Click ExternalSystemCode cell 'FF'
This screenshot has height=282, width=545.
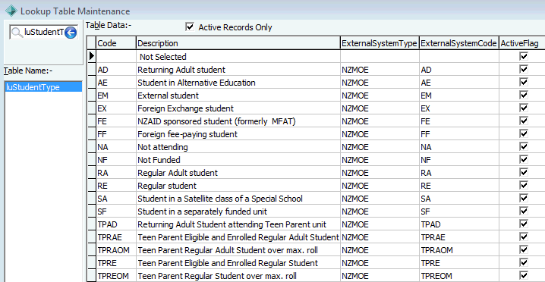(x=458, y=133)
